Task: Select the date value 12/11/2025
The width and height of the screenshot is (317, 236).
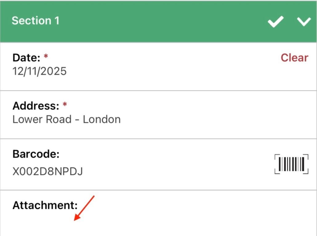Action: point(39,71)
